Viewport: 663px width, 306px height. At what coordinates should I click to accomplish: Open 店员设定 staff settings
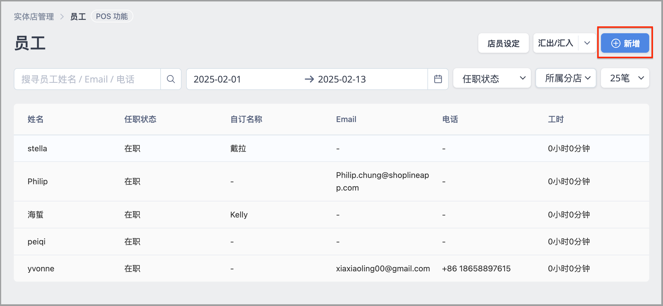point(503,43)
